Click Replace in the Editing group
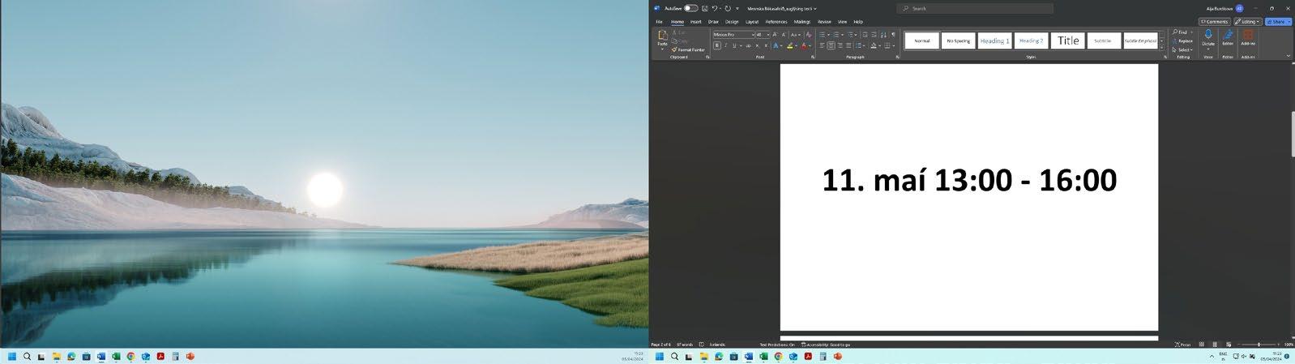The image size is (1295, 364). point(1183,41)
